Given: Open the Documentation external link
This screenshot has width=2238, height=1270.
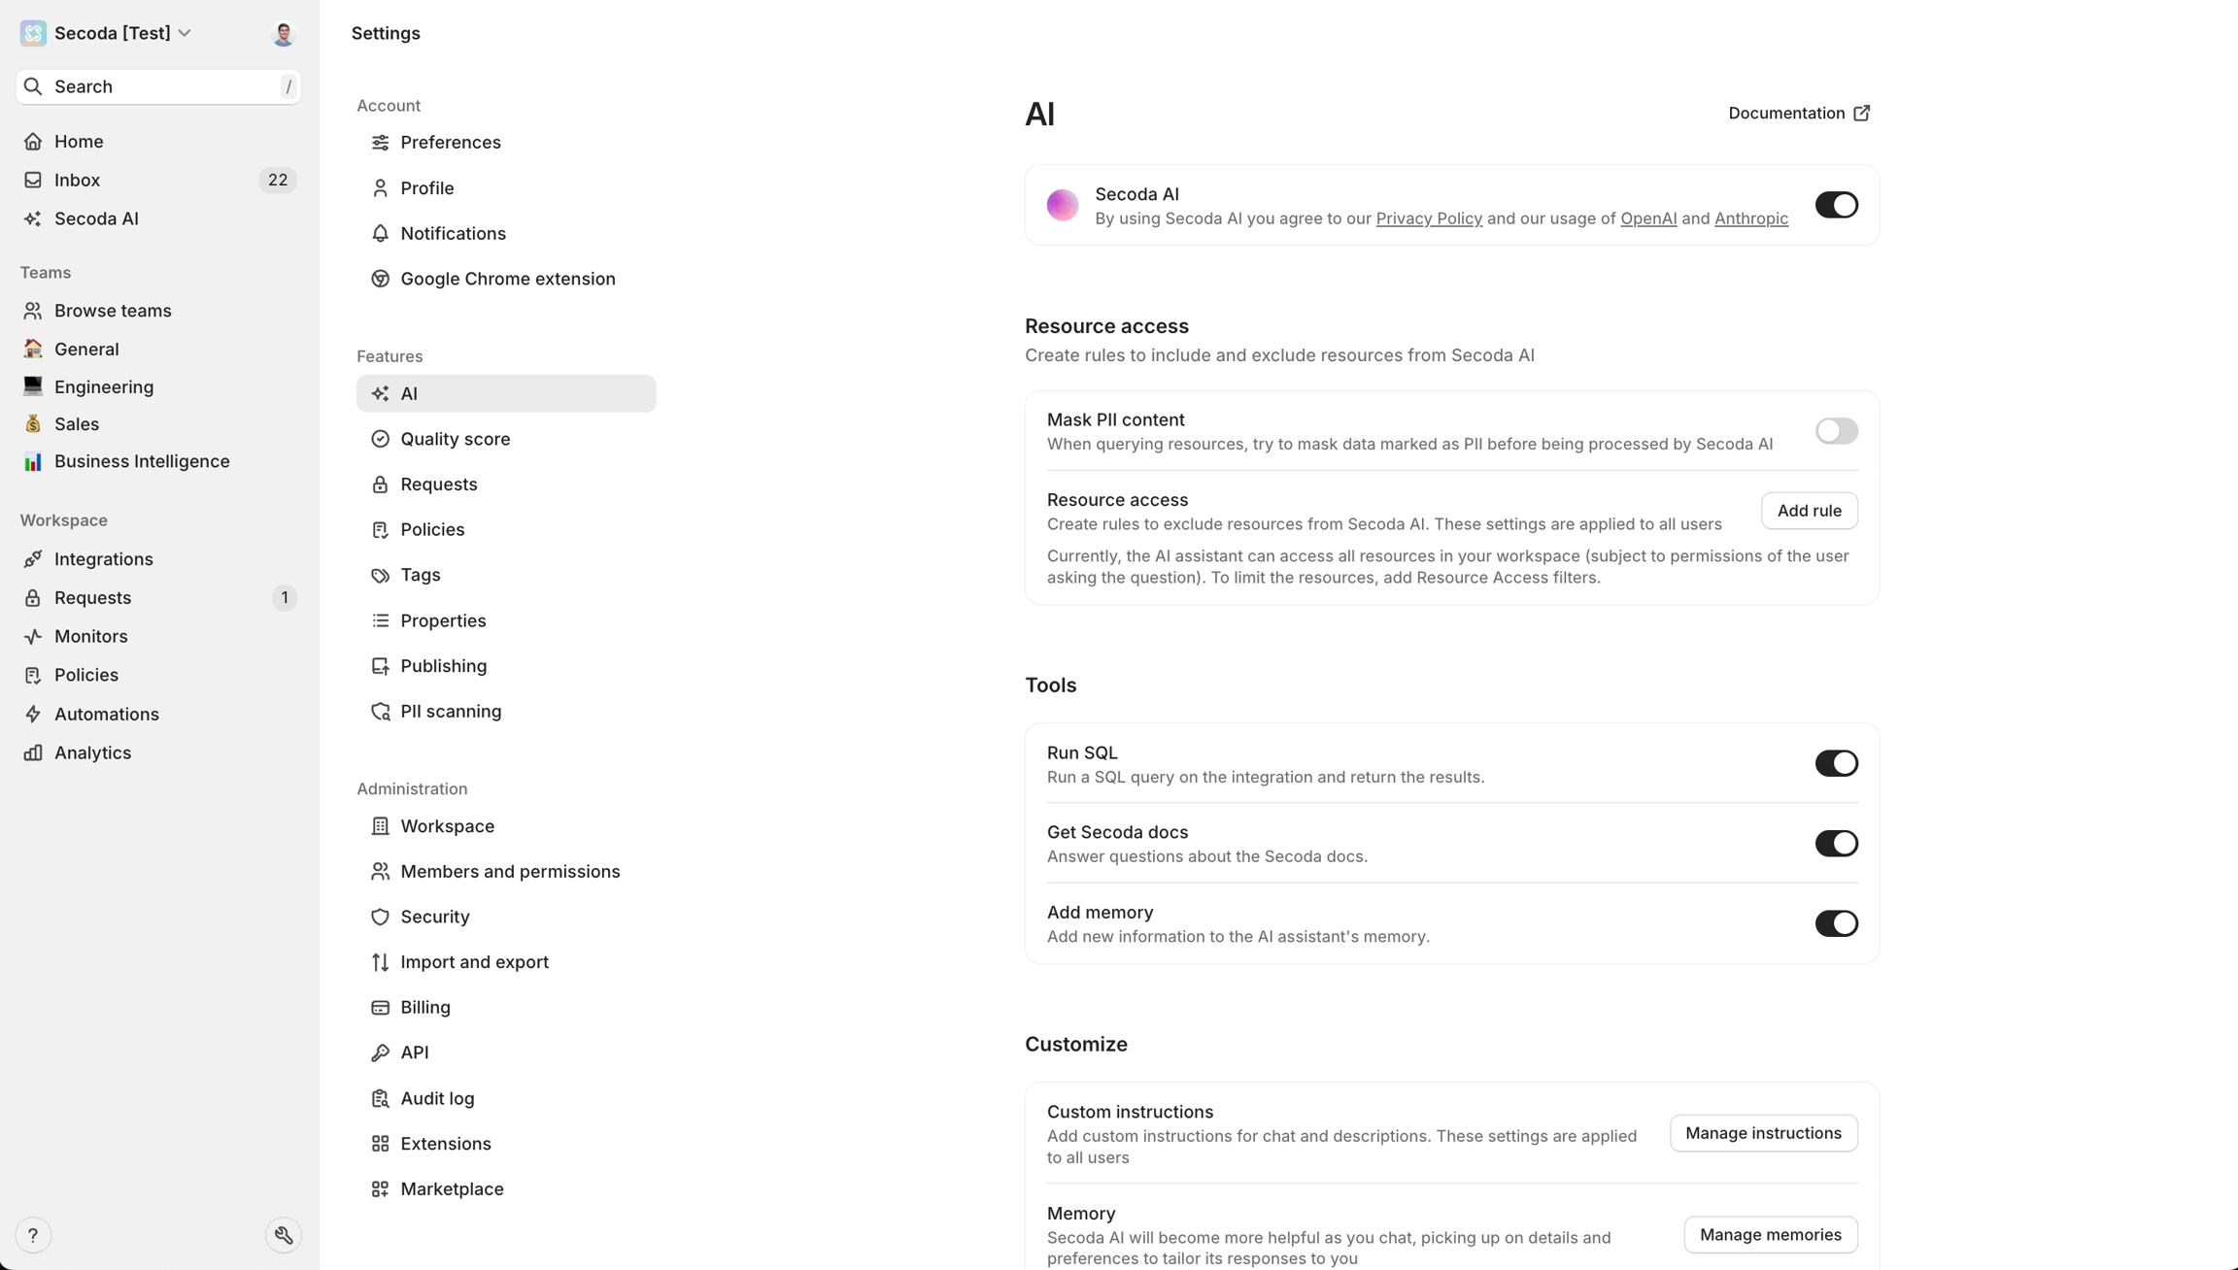Looking at the screenshot, I should (x=1799, y=114).
